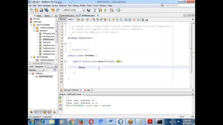
Task: Collapse SetDemo node in Navigator
Action: tap(30, 73)
